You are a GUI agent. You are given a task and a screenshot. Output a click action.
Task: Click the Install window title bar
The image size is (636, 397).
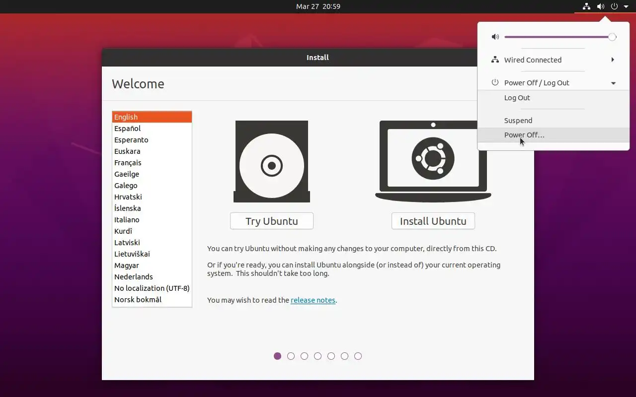click(318, 58)
